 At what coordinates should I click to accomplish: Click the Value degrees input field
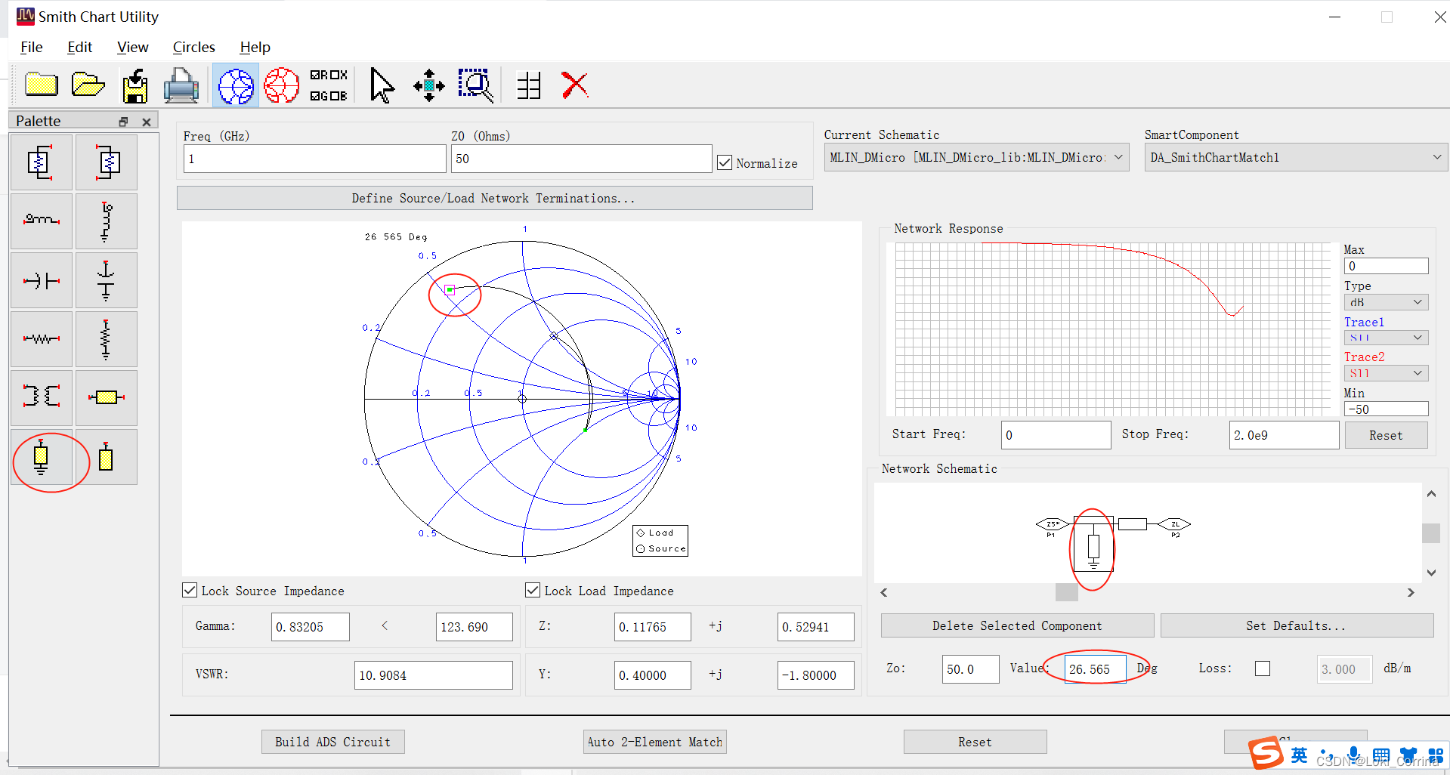tap(1095, 668)
